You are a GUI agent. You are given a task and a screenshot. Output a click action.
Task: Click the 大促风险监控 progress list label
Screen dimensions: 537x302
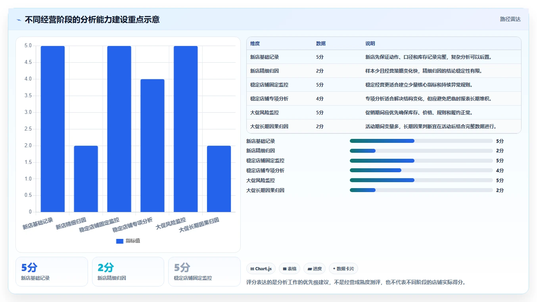261,181
